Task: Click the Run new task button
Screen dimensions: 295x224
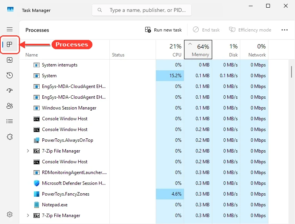Action: click(163, 30)
